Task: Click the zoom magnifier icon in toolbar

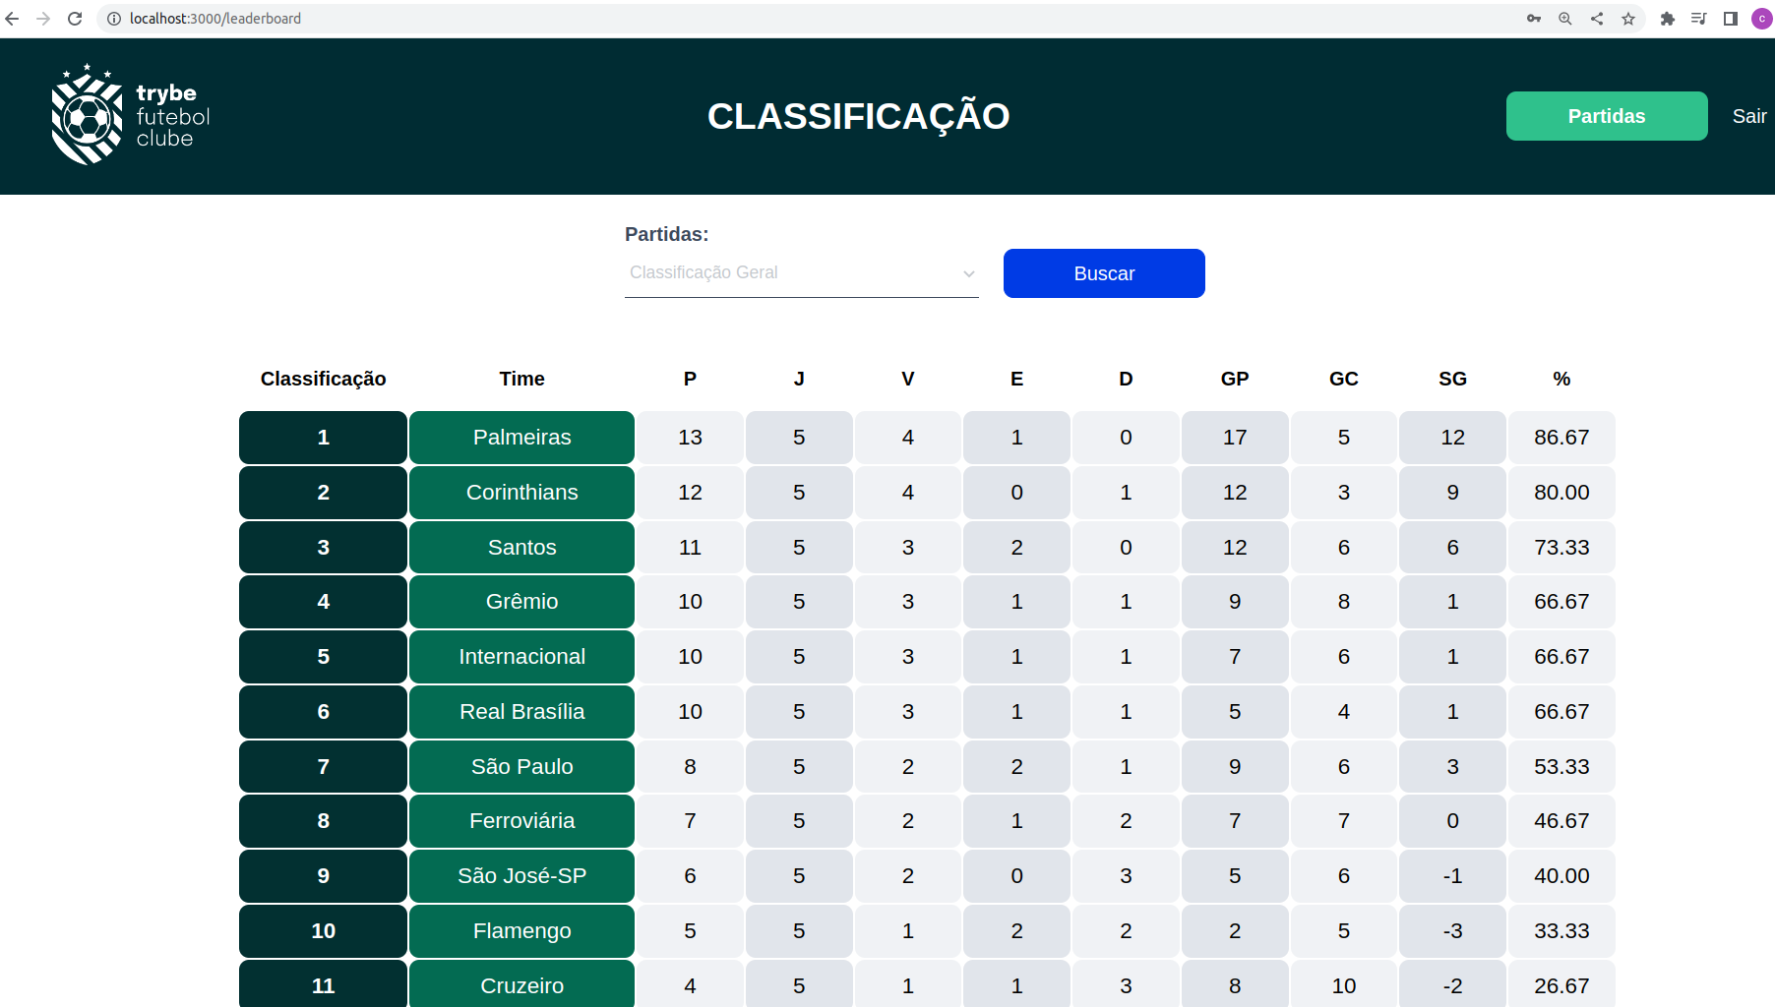Action: tap(1564, 18)
